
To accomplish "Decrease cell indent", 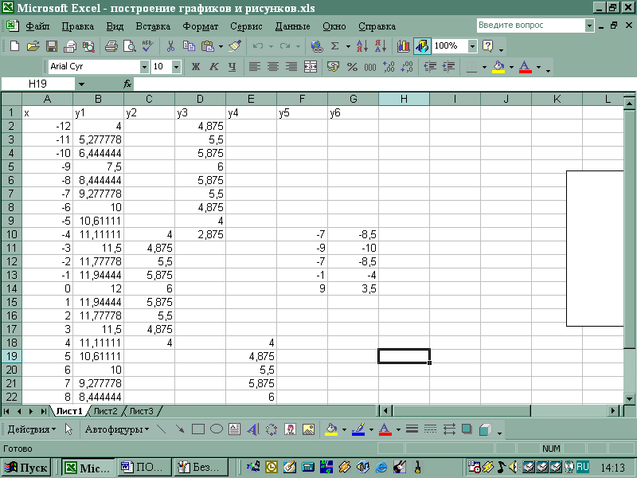I will (x=430, y=67).
